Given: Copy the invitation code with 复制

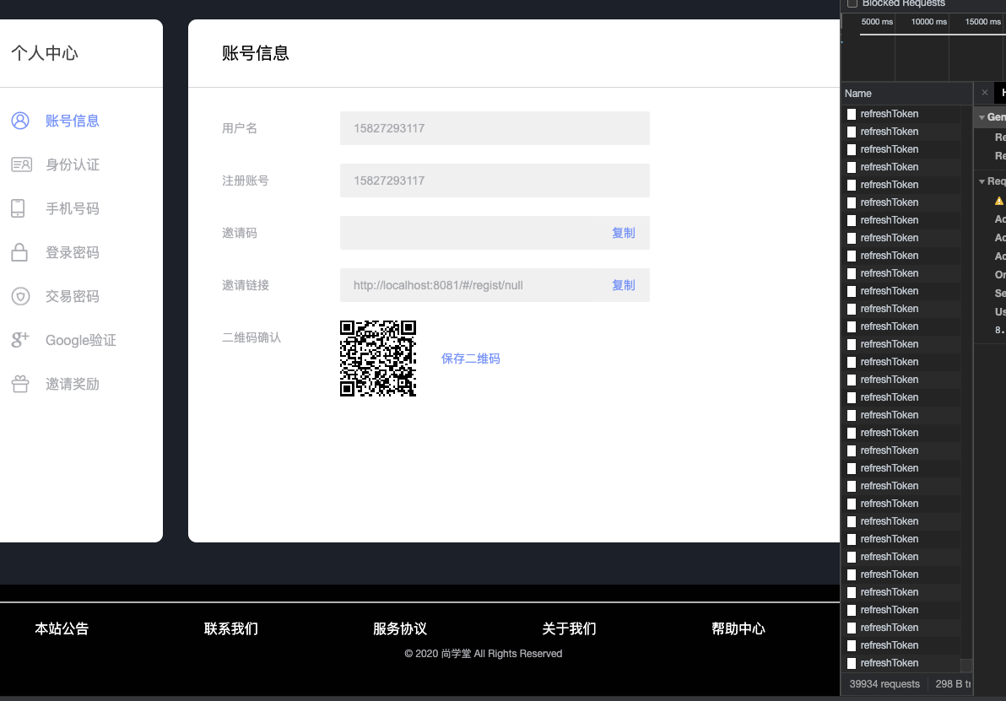Looking at the screenshot, I should [x=623, y=233].
